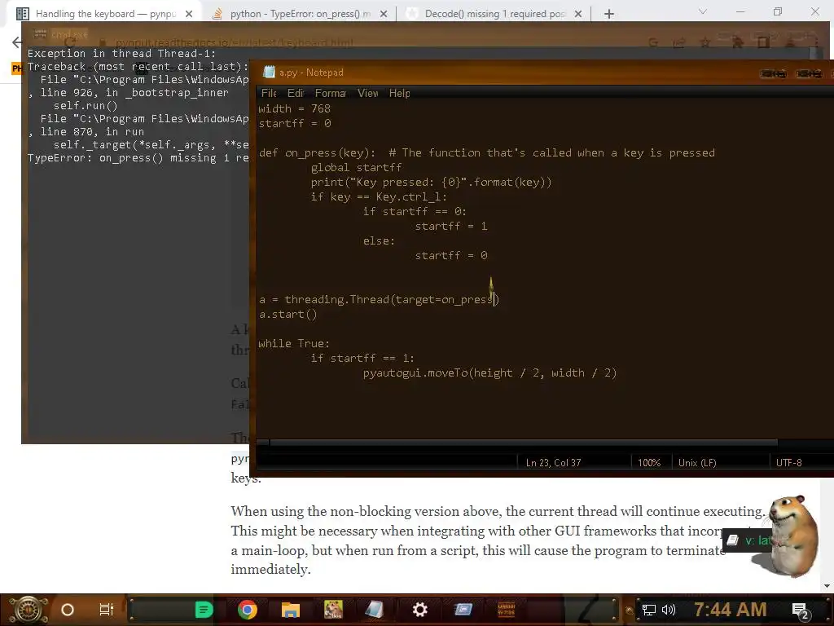Image resolution: width=834 pixels, height=626 pixels.
Task: Open the browser tab search chevron
Action: (703, 11)
